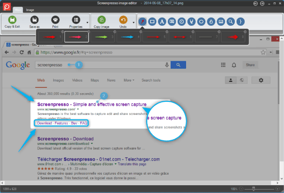Image resolution: width=284 pixels, height=193 pixels.
Task: Select the Rectangle drawing tool
Action: (x=152, y=21)
